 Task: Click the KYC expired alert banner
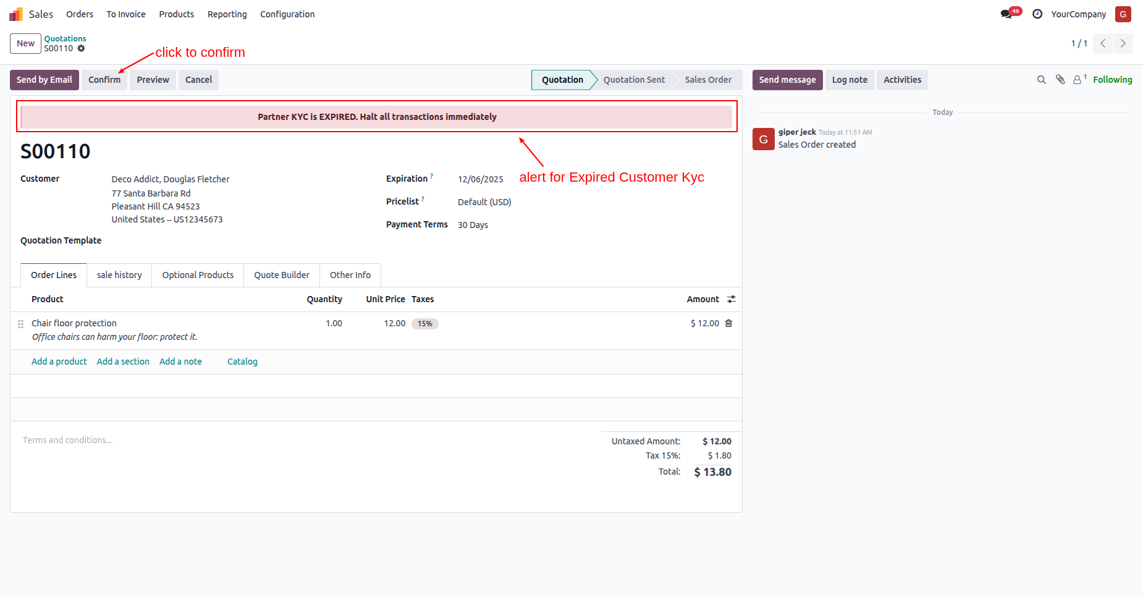(377, 117)
